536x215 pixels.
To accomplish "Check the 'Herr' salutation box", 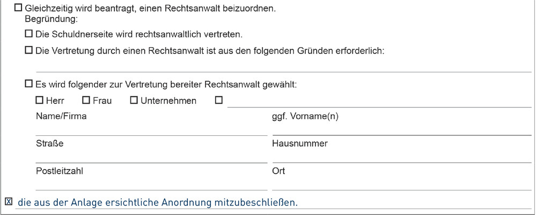I will 39,100.
